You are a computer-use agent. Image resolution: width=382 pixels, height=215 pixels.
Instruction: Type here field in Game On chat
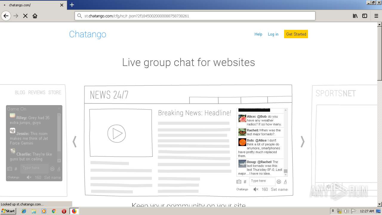click(x=34, y=168)
